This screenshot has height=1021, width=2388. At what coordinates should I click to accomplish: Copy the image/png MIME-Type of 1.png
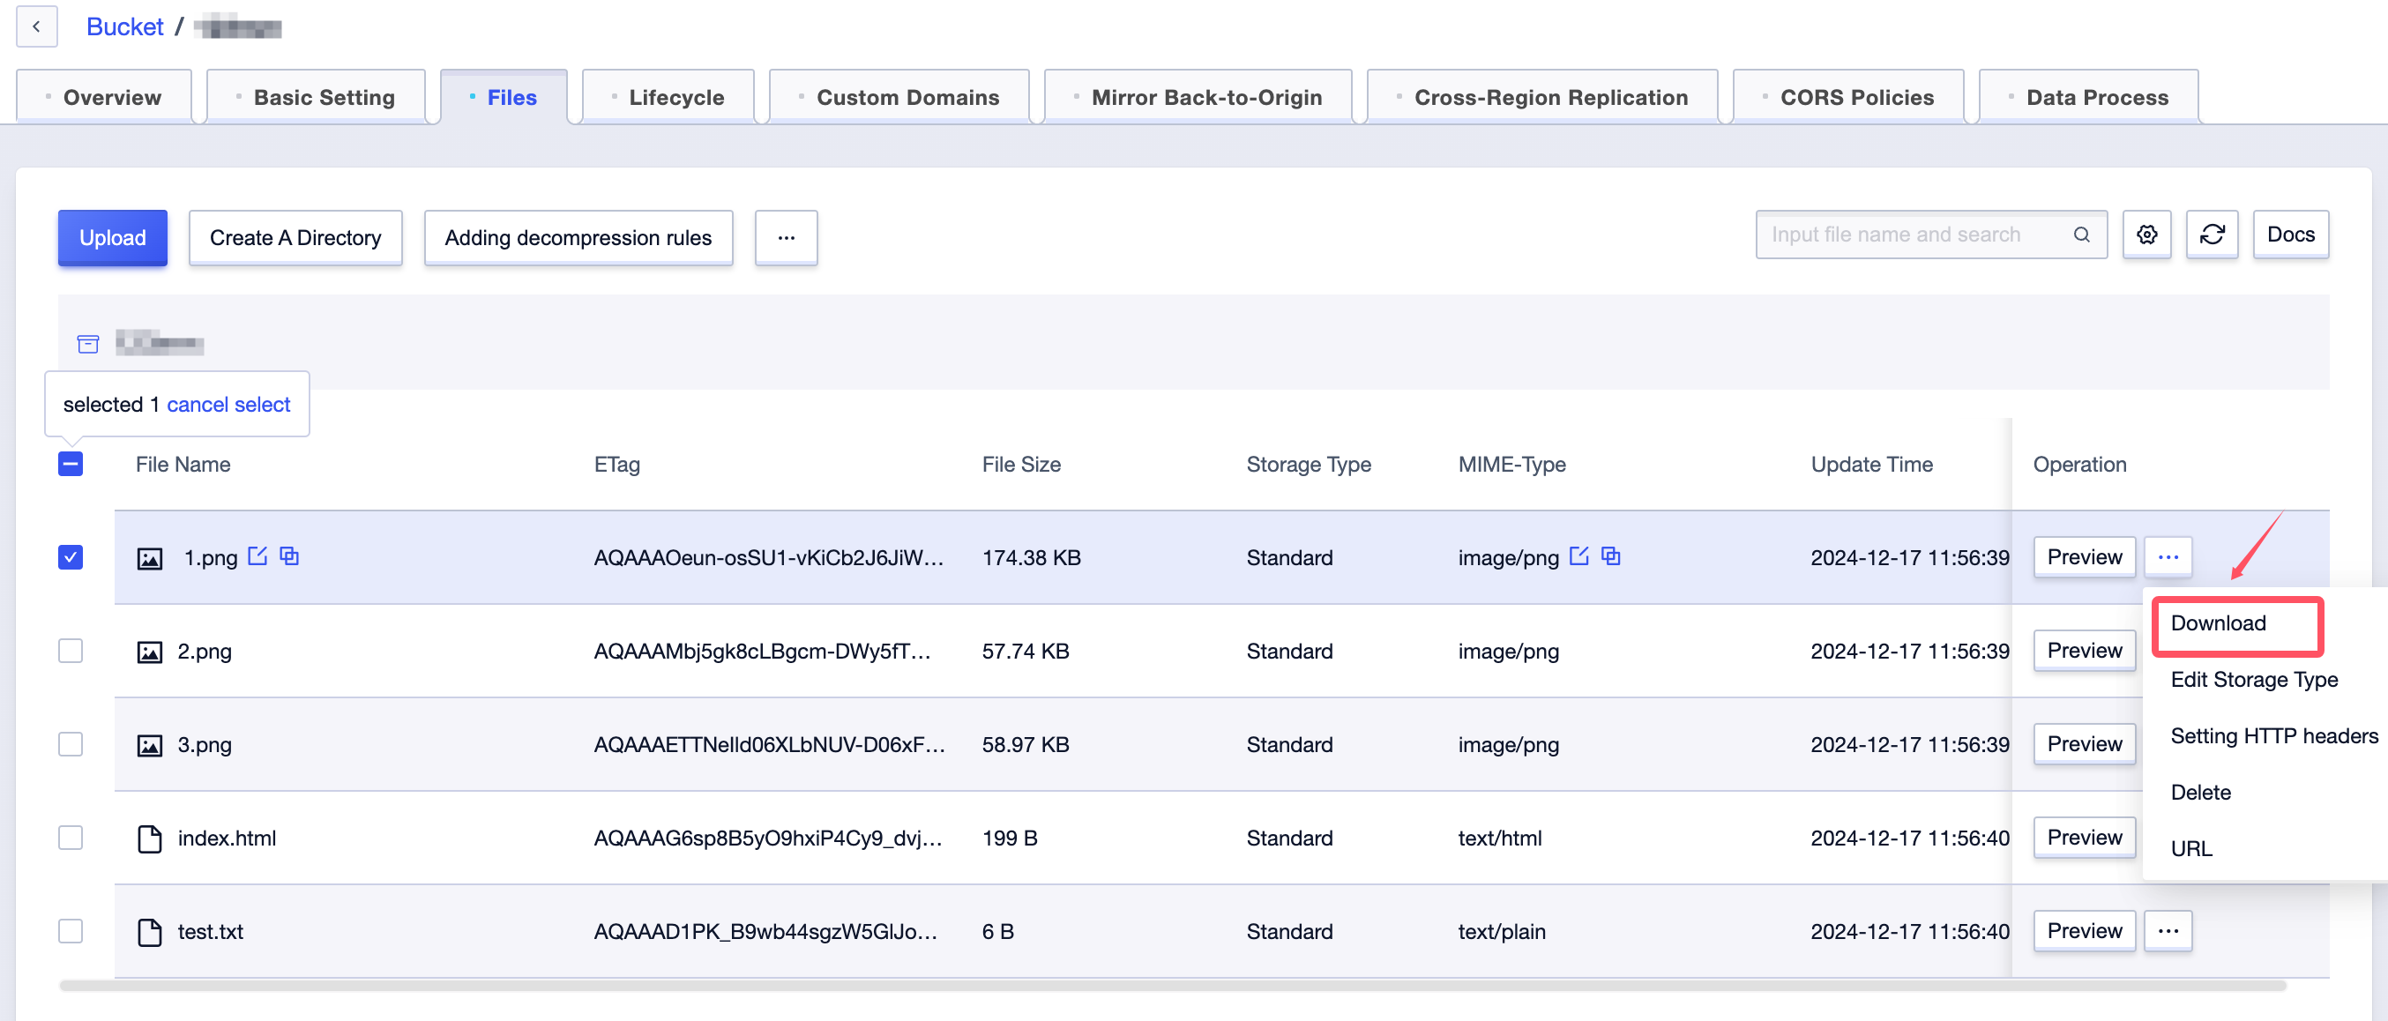coord(1611,555)
